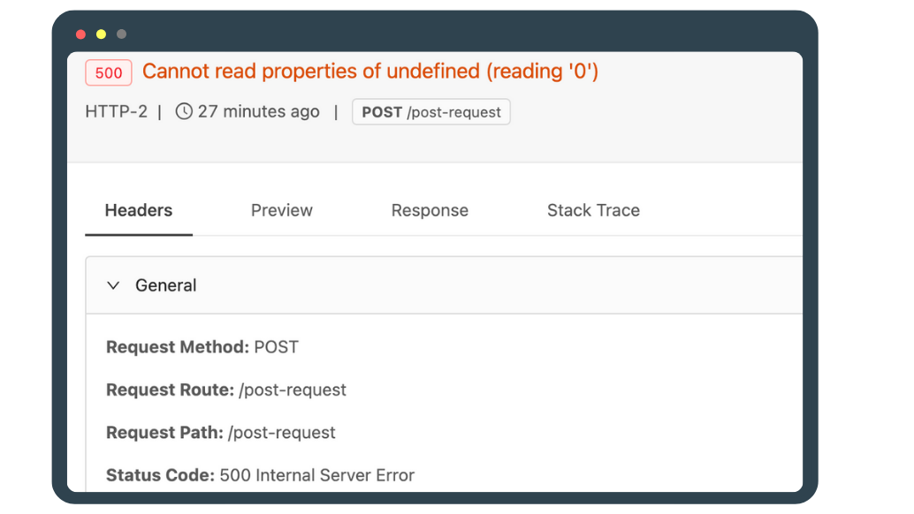Open the Preview tab

(282, 210)
